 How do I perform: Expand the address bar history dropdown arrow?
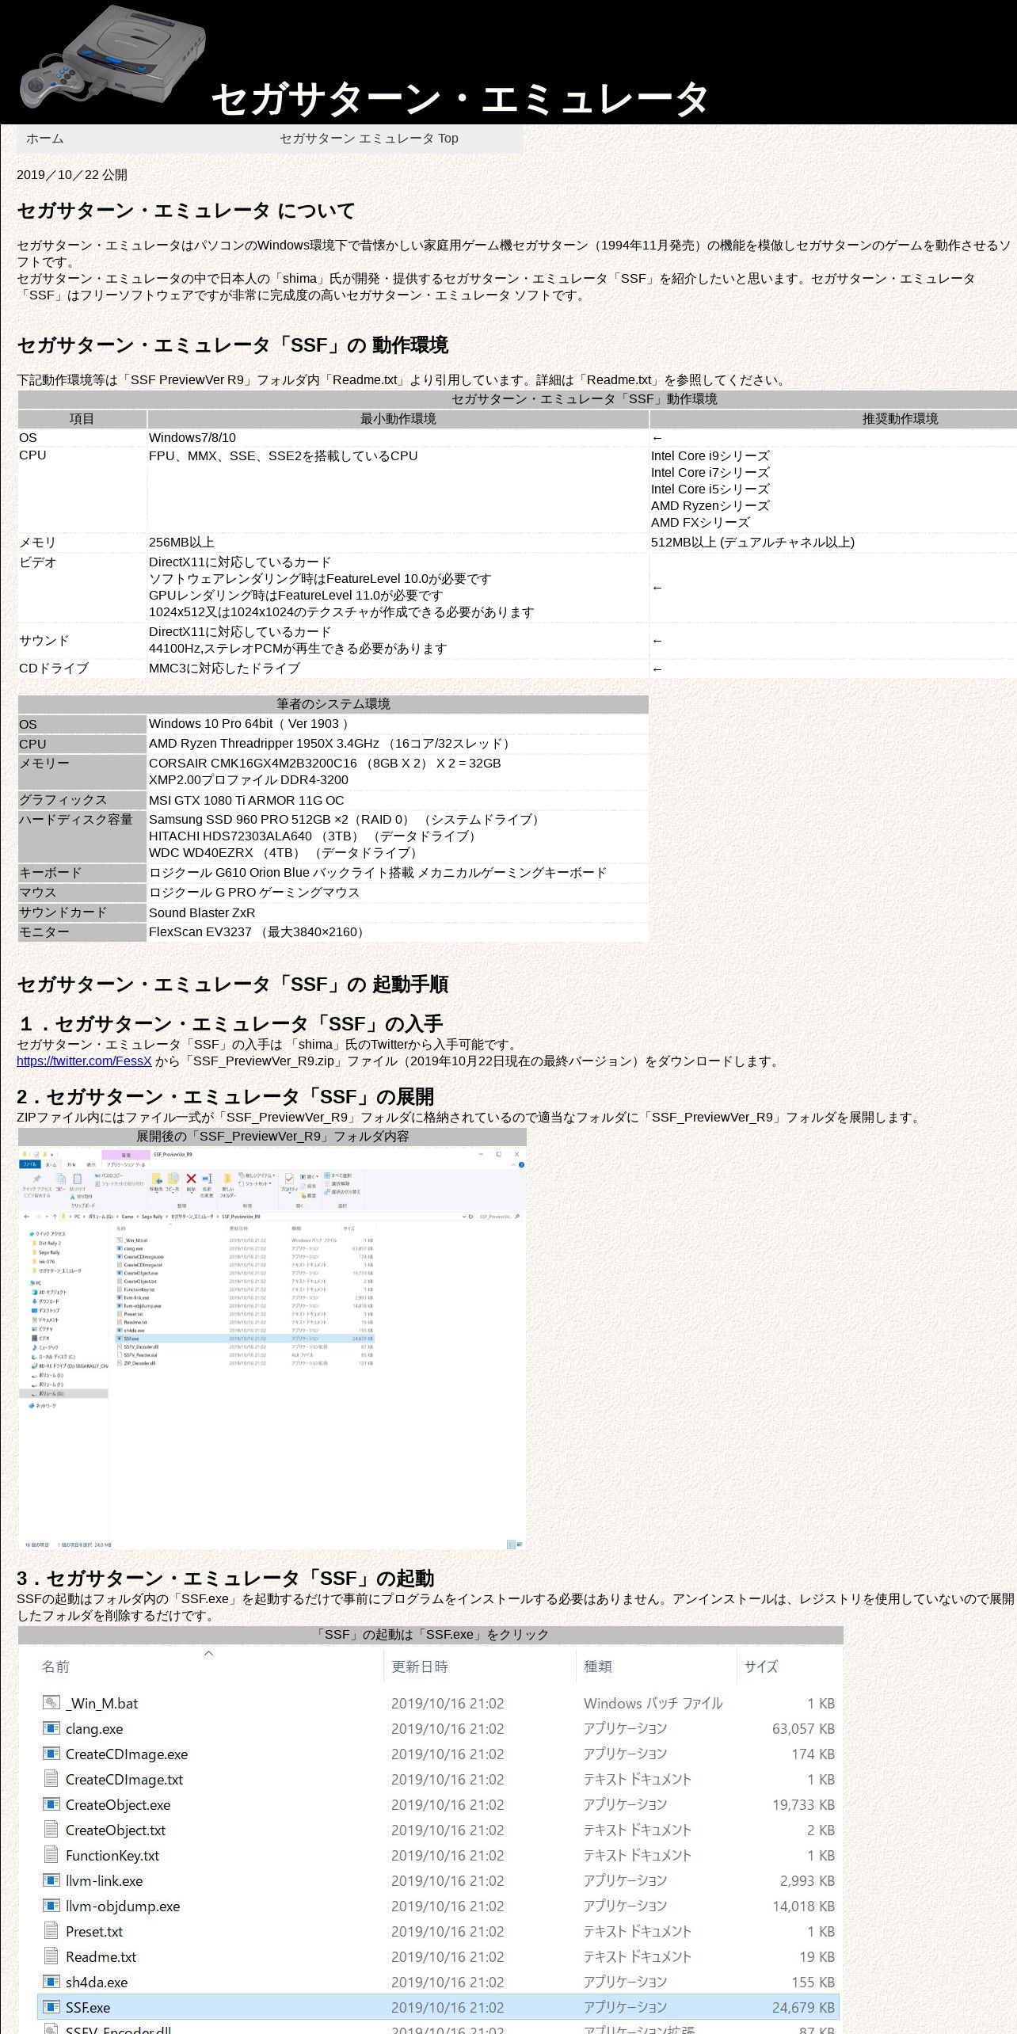pyautogui.click(x=464, y=1217)
